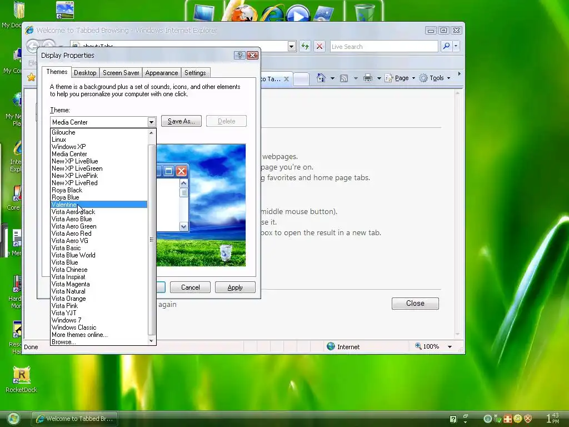Select Vista Inspirat theme
569x427 pixels.
click(99, 277)
